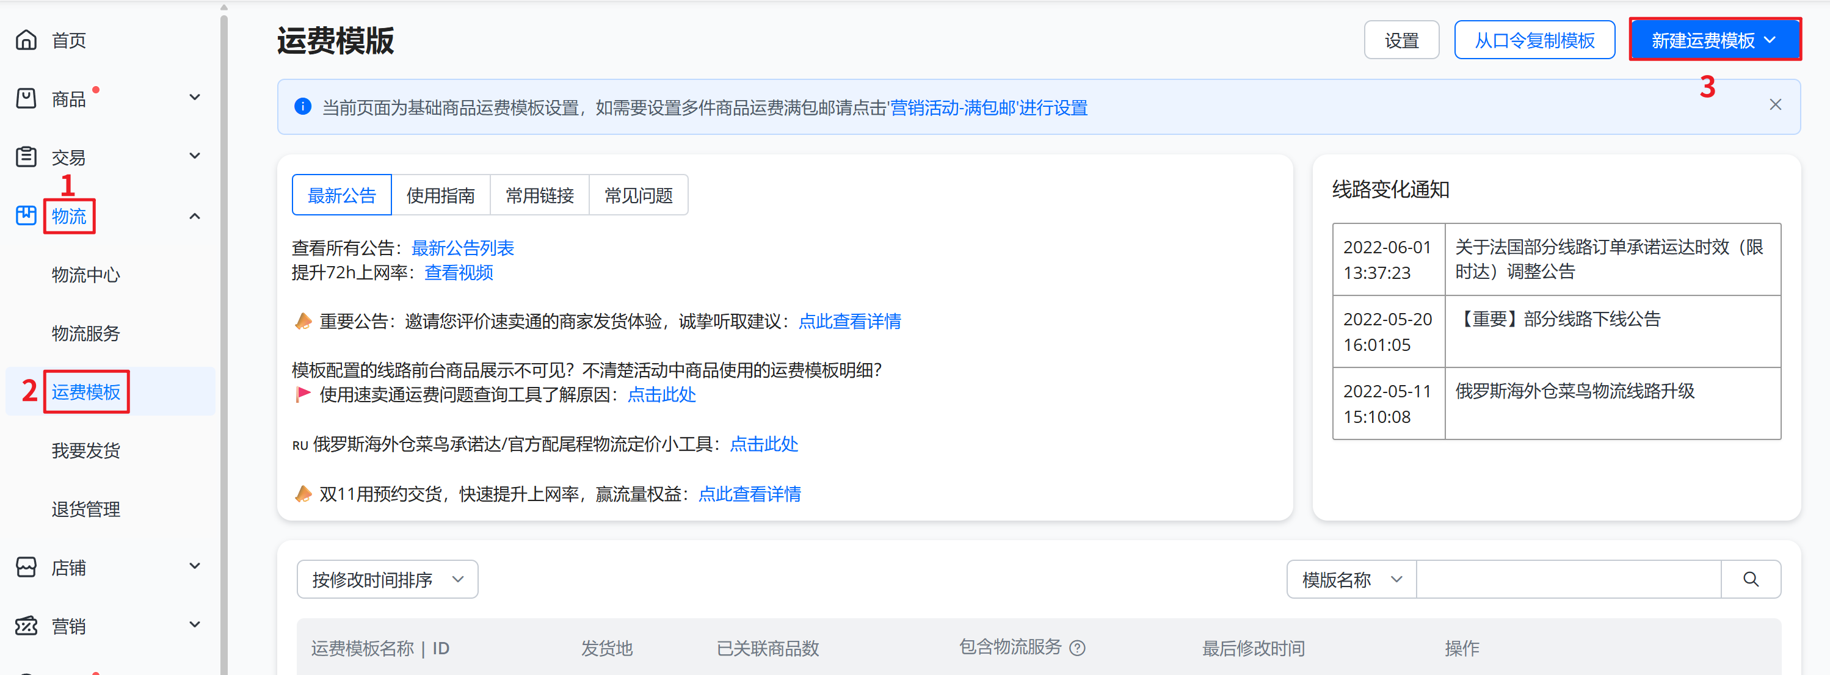Click the search magnifier icon

[1751, 579]
